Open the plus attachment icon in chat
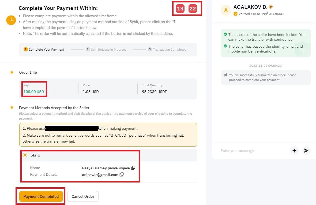 (x=294, y=151)
